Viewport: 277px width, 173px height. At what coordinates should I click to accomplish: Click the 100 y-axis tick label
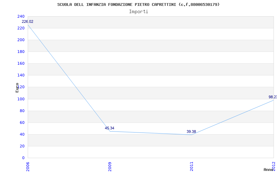coord(21,99)
